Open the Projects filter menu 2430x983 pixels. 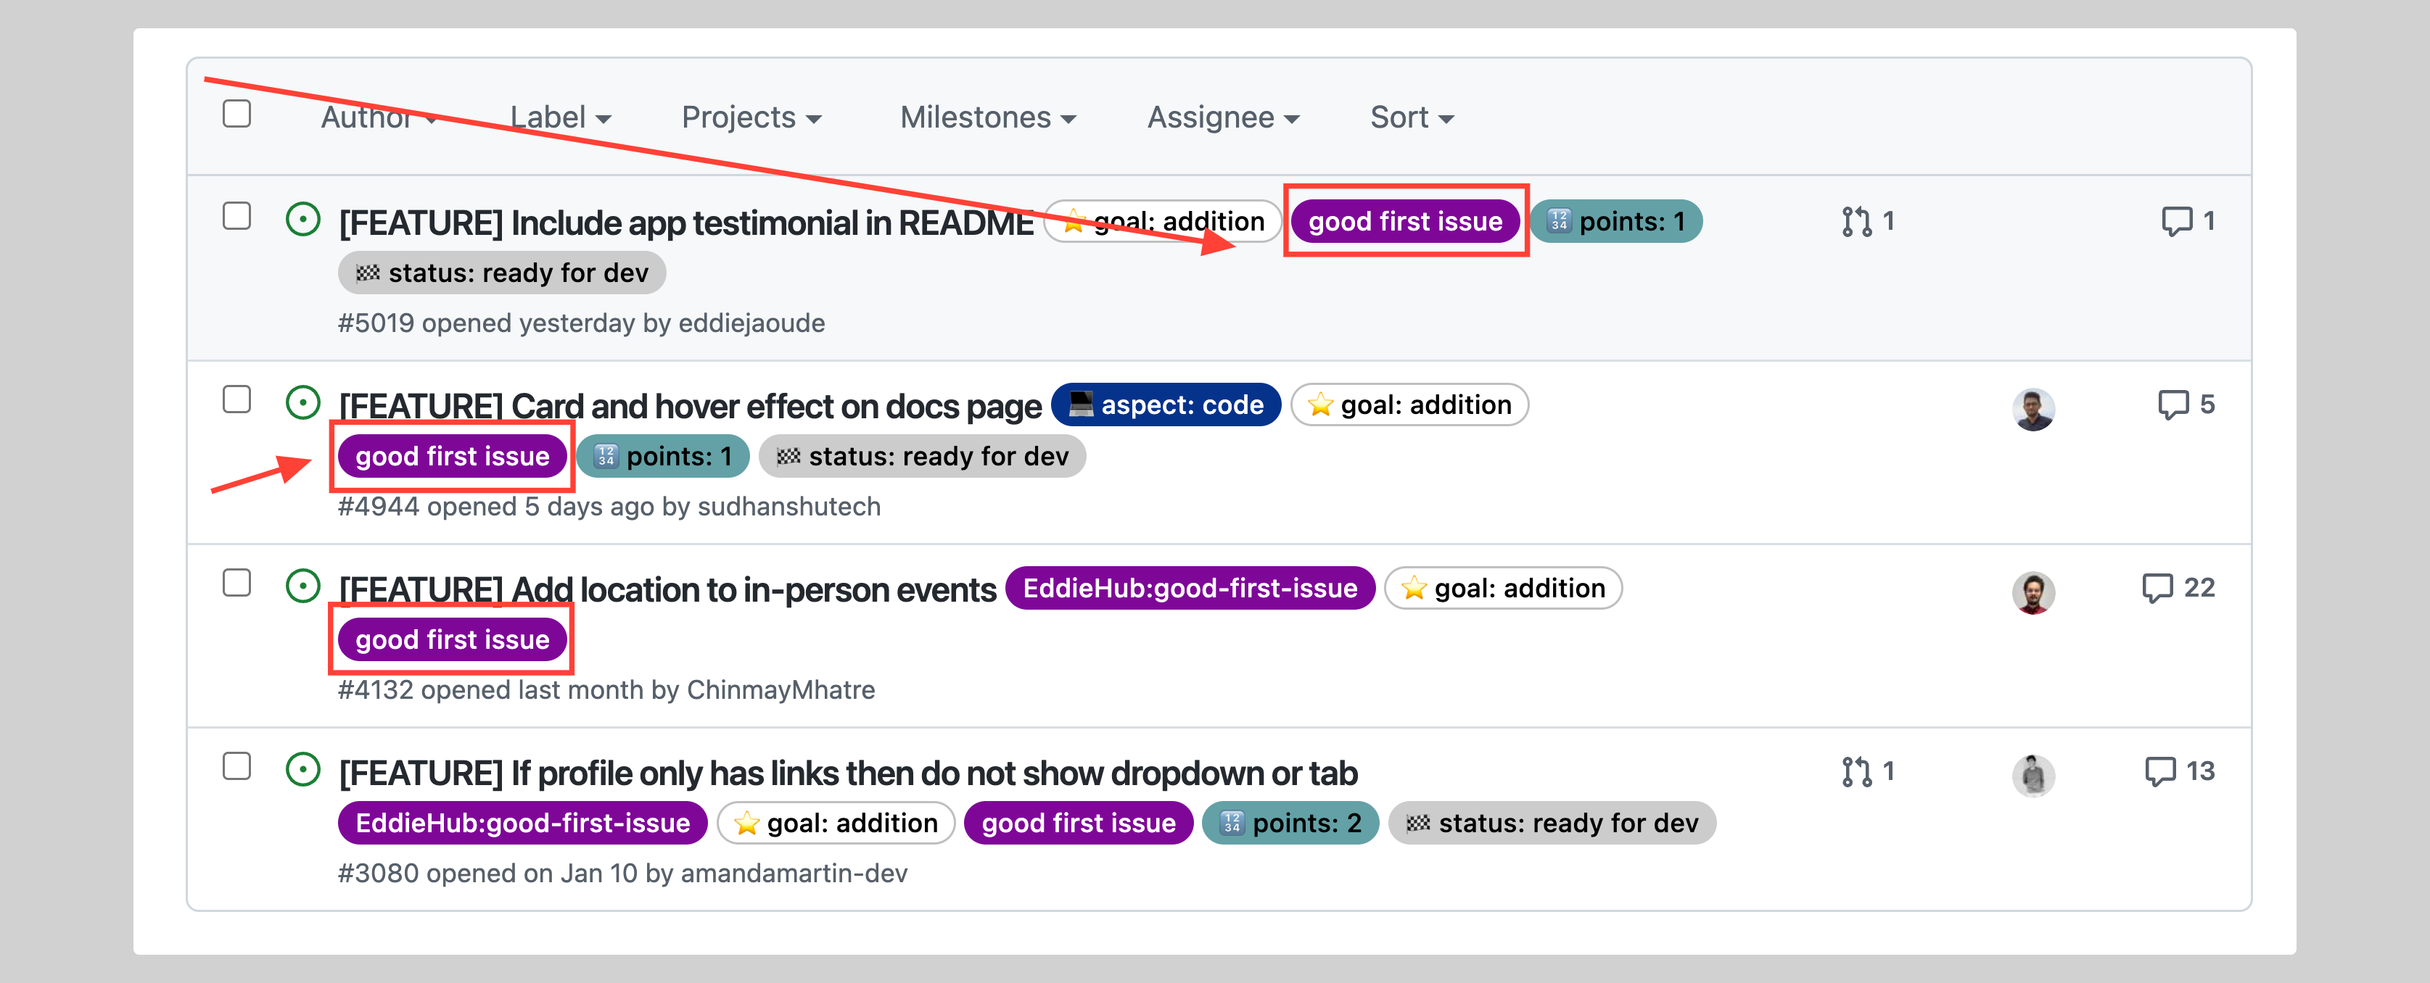pyautogui.click(x=751, y=118)
